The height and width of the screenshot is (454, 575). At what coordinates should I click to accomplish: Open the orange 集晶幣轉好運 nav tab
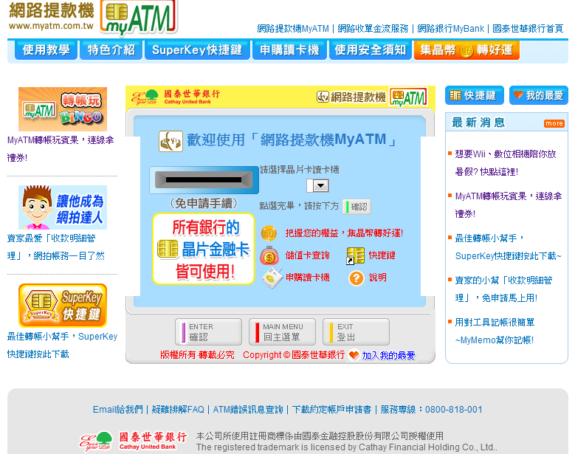point(466,50)
